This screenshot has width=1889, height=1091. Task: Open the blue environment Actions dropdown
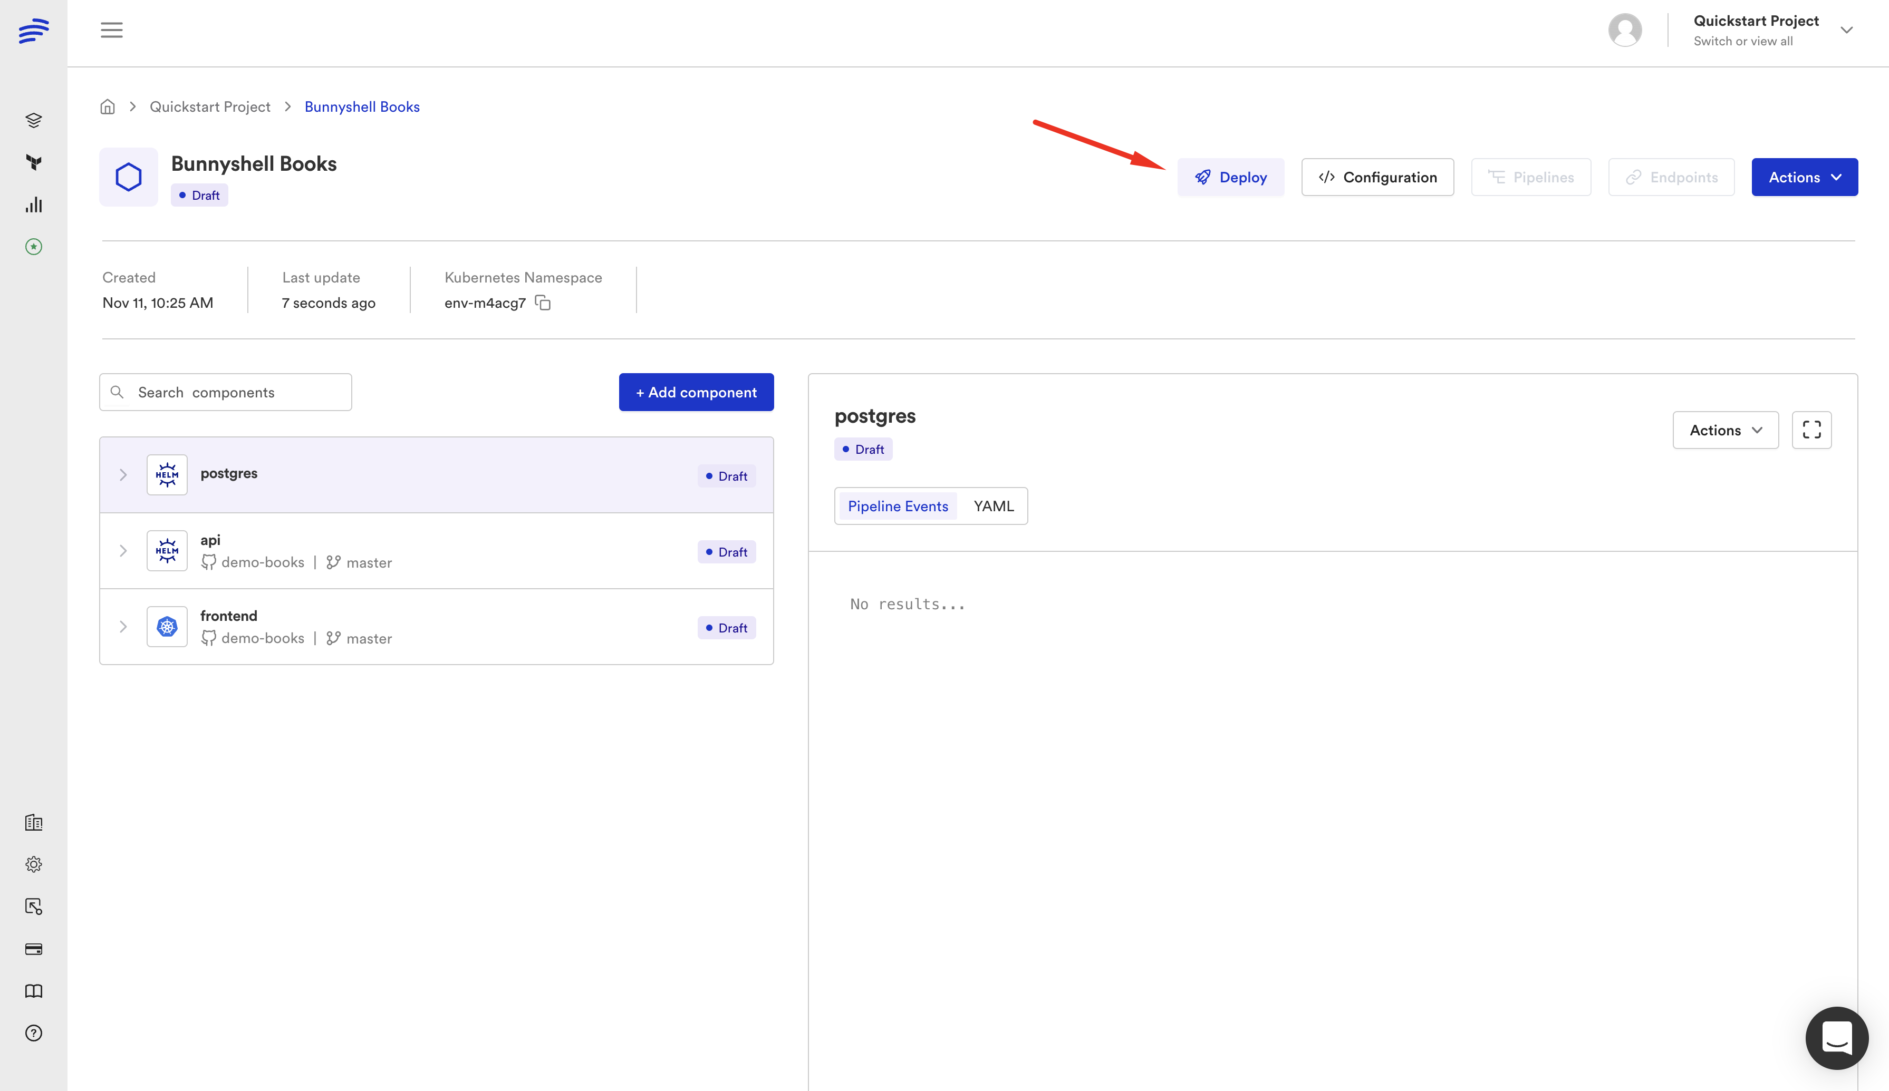coord(1804,178)
